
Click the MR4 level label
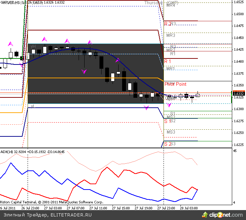pos(171,5)
